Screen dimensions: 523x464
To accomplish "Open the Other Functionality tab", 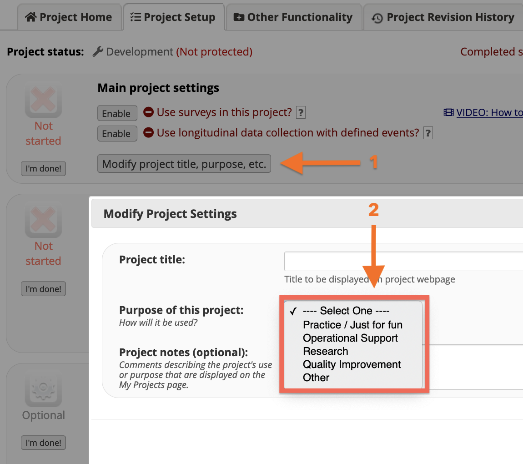I will click(x=293, y=17).
